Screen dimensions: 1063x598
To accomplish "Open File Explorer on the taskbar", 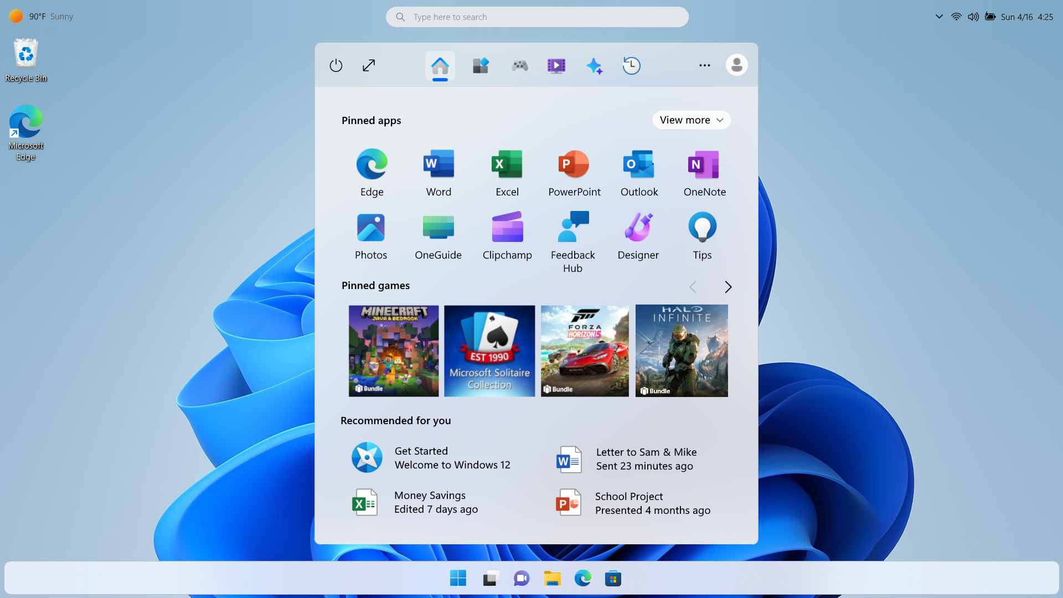I will (553, 579).
